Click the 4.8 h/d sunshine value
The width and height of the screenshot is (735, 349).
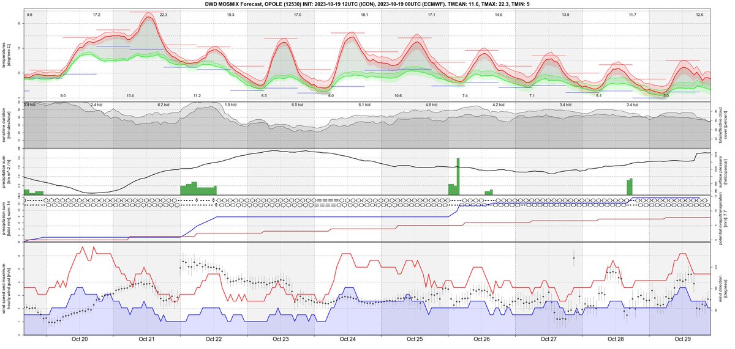432,105
